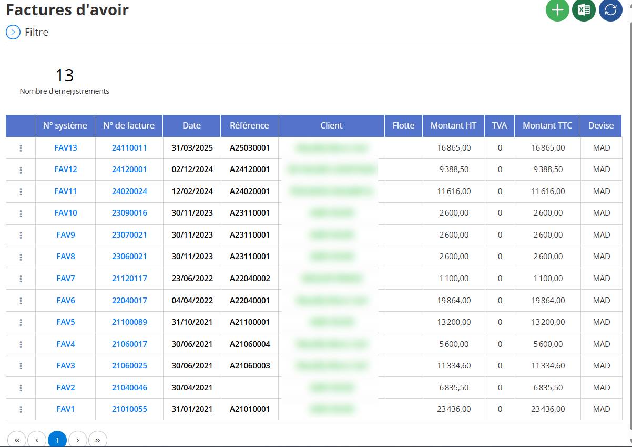Screen dimensions: 632x447
Task: Open invoice number 24020024 link
Action: [x=129, y=191]
